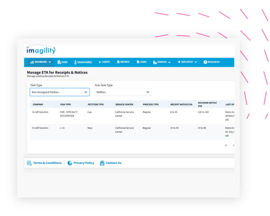Click the Leads icon in navigation bar
Image resolution: width=270 pixels, height=216 pixels.
click(138, 62)
